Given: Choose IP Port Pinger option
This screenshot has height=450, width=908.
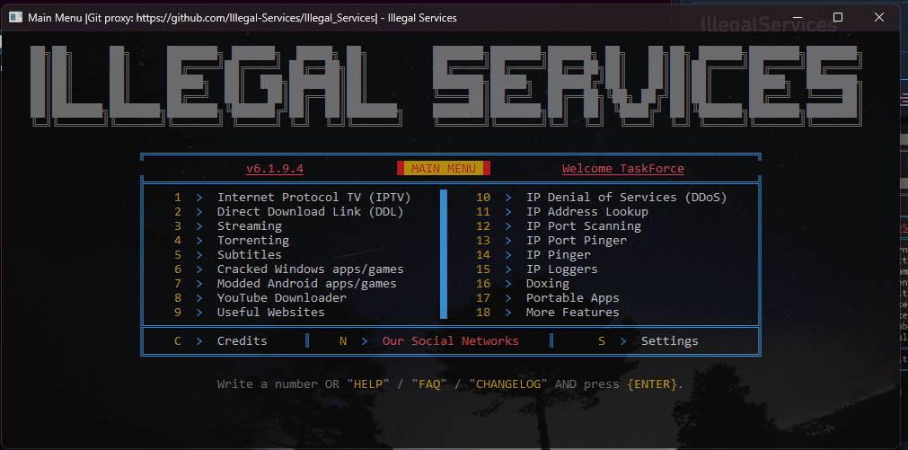Looking at the screenshot, I should click(x=577, y=241).
